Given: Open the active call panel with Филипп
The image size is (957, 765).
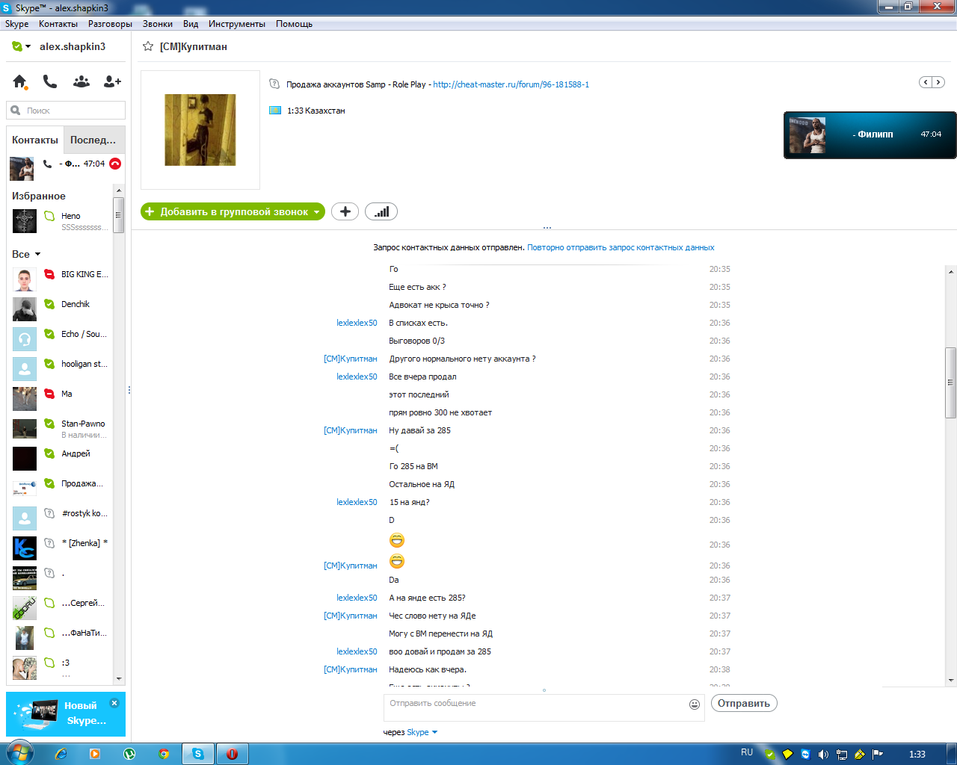Looking at the screenshot, I should point(870,135).
